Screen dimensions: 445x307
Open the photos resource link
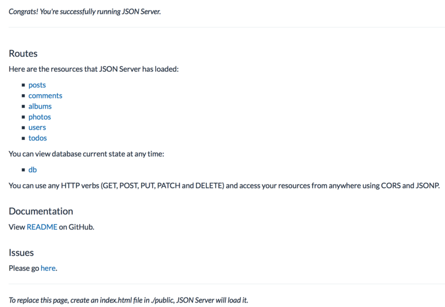39,117
